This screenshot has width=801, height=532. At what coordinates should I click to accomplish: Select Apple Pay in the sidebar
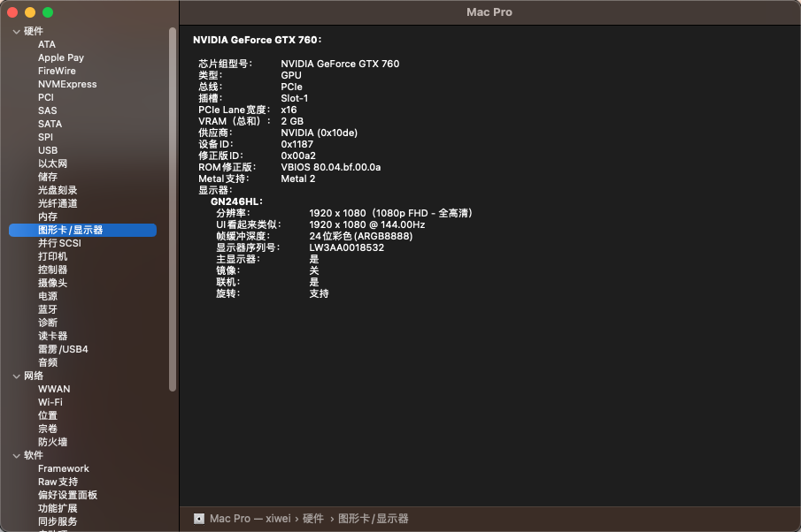click(x=61, y=57)
